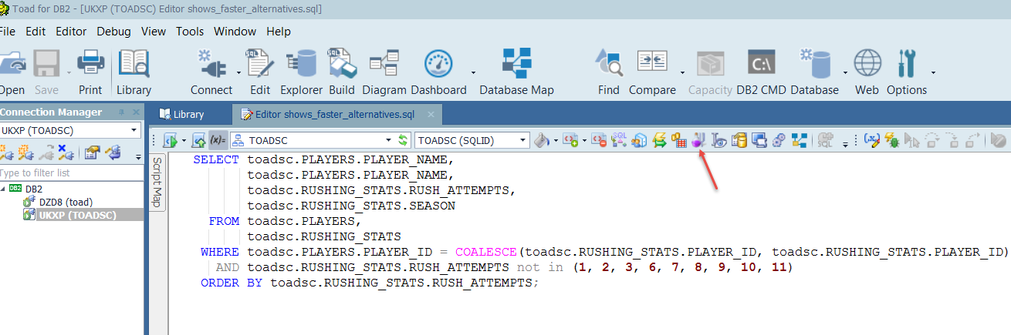Click the Type to filter list field
Screen dimensions: 1011x335
coord(72,173)
